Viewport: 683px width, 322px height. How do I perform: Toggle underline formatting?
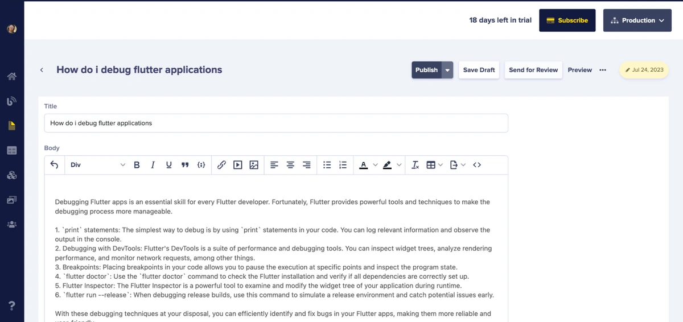coord(168,165)
